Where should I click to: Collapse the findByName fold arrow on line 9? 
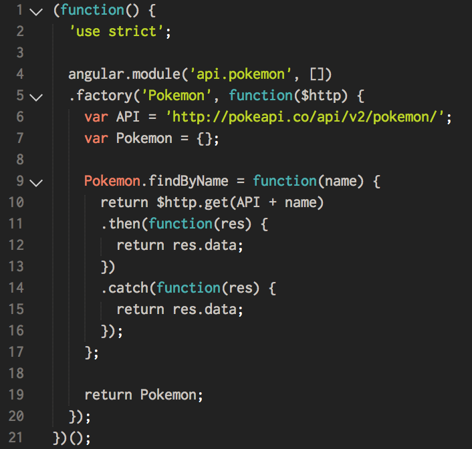36,182
